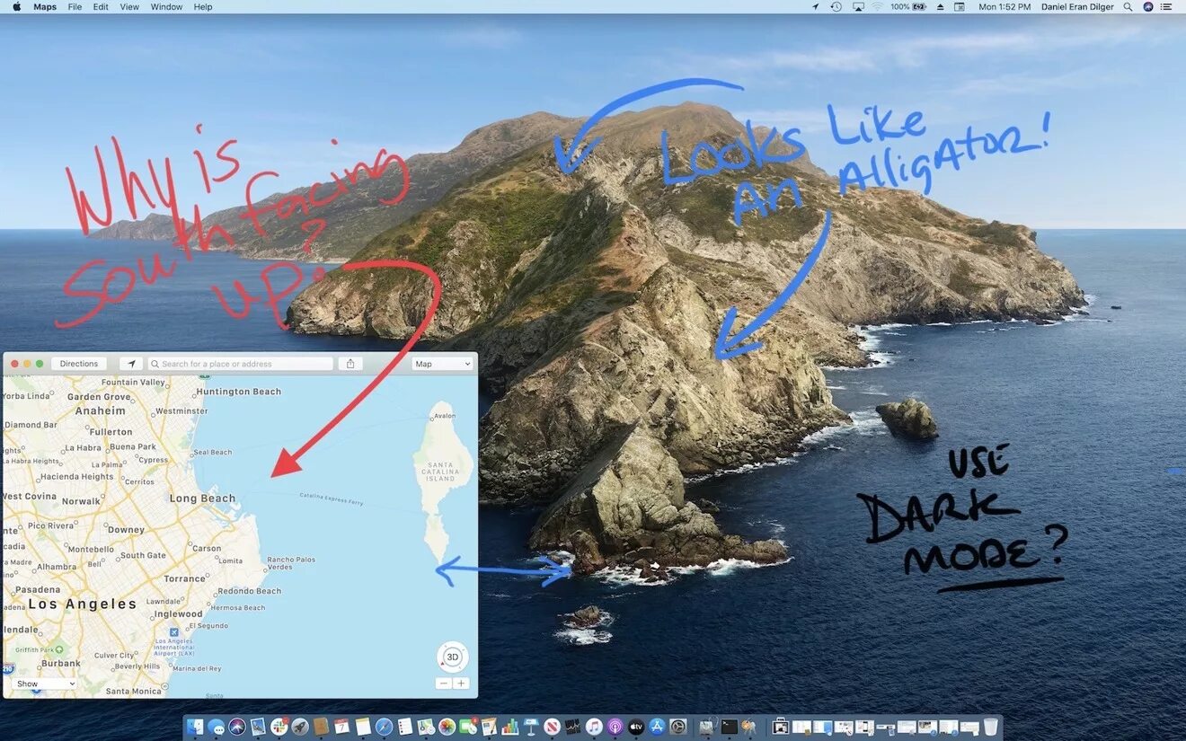Open Finder from the Dock
Viewport: 1186px width, 741px height.
click(195, 726)
